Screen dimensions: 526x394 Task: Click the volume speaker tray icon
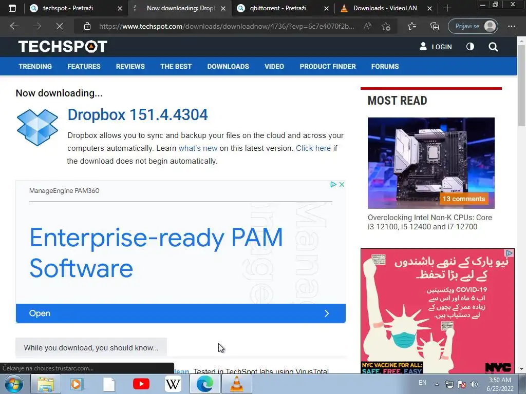[x=474, y=384]
